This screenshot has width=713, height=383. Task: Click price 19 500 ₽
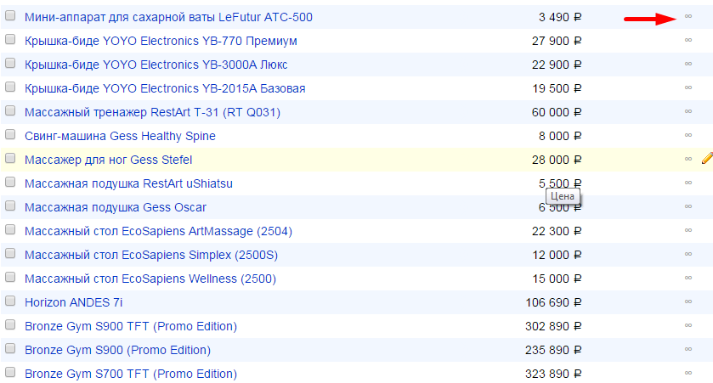[557, 88]
